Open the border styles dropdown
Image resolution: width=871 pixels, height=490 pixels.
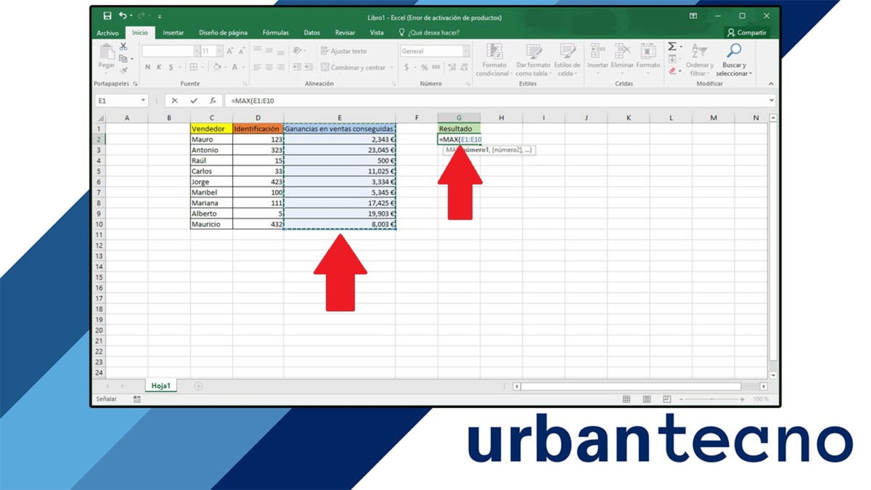[x=202, y=67]
